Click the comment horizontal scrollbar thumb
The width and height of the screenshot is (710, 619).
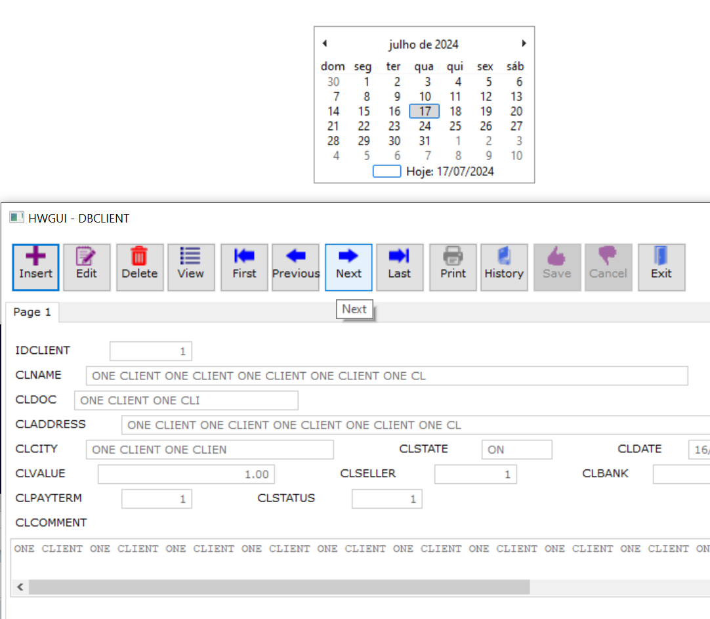(x=280, y=587)
